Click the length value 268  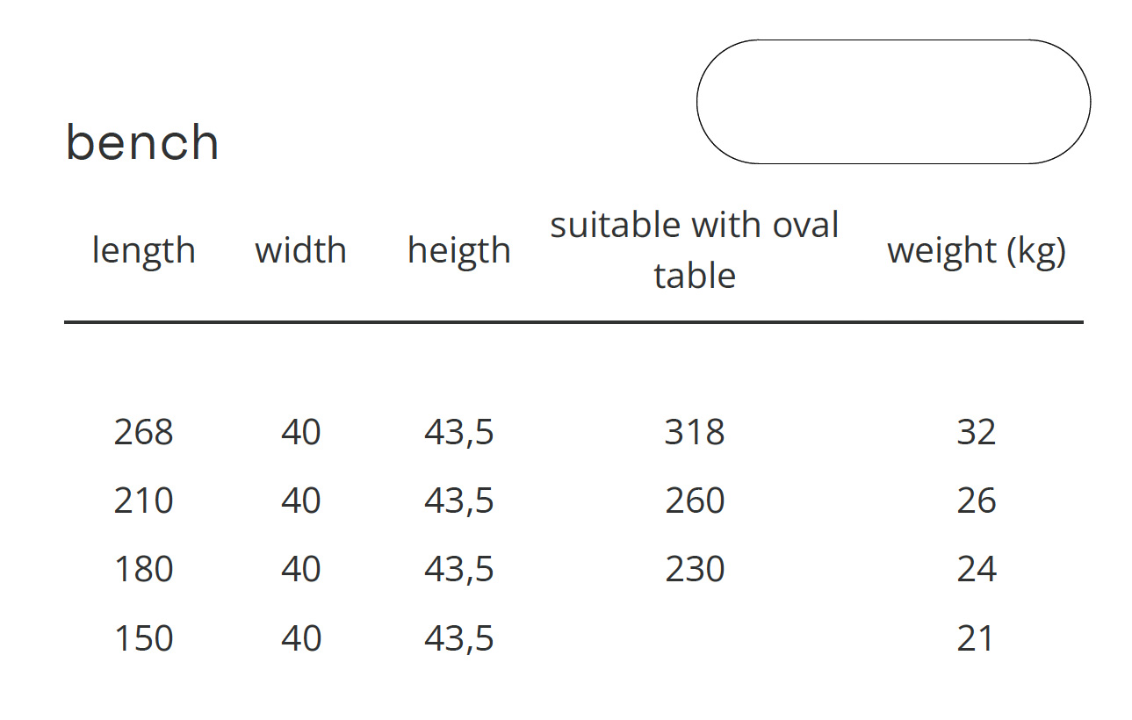143,432
